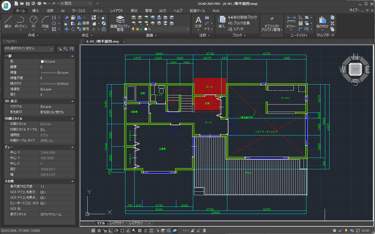Screen dimensions: 375x234
Task: Click the 挿入 block insert icon
Action: 222,22
